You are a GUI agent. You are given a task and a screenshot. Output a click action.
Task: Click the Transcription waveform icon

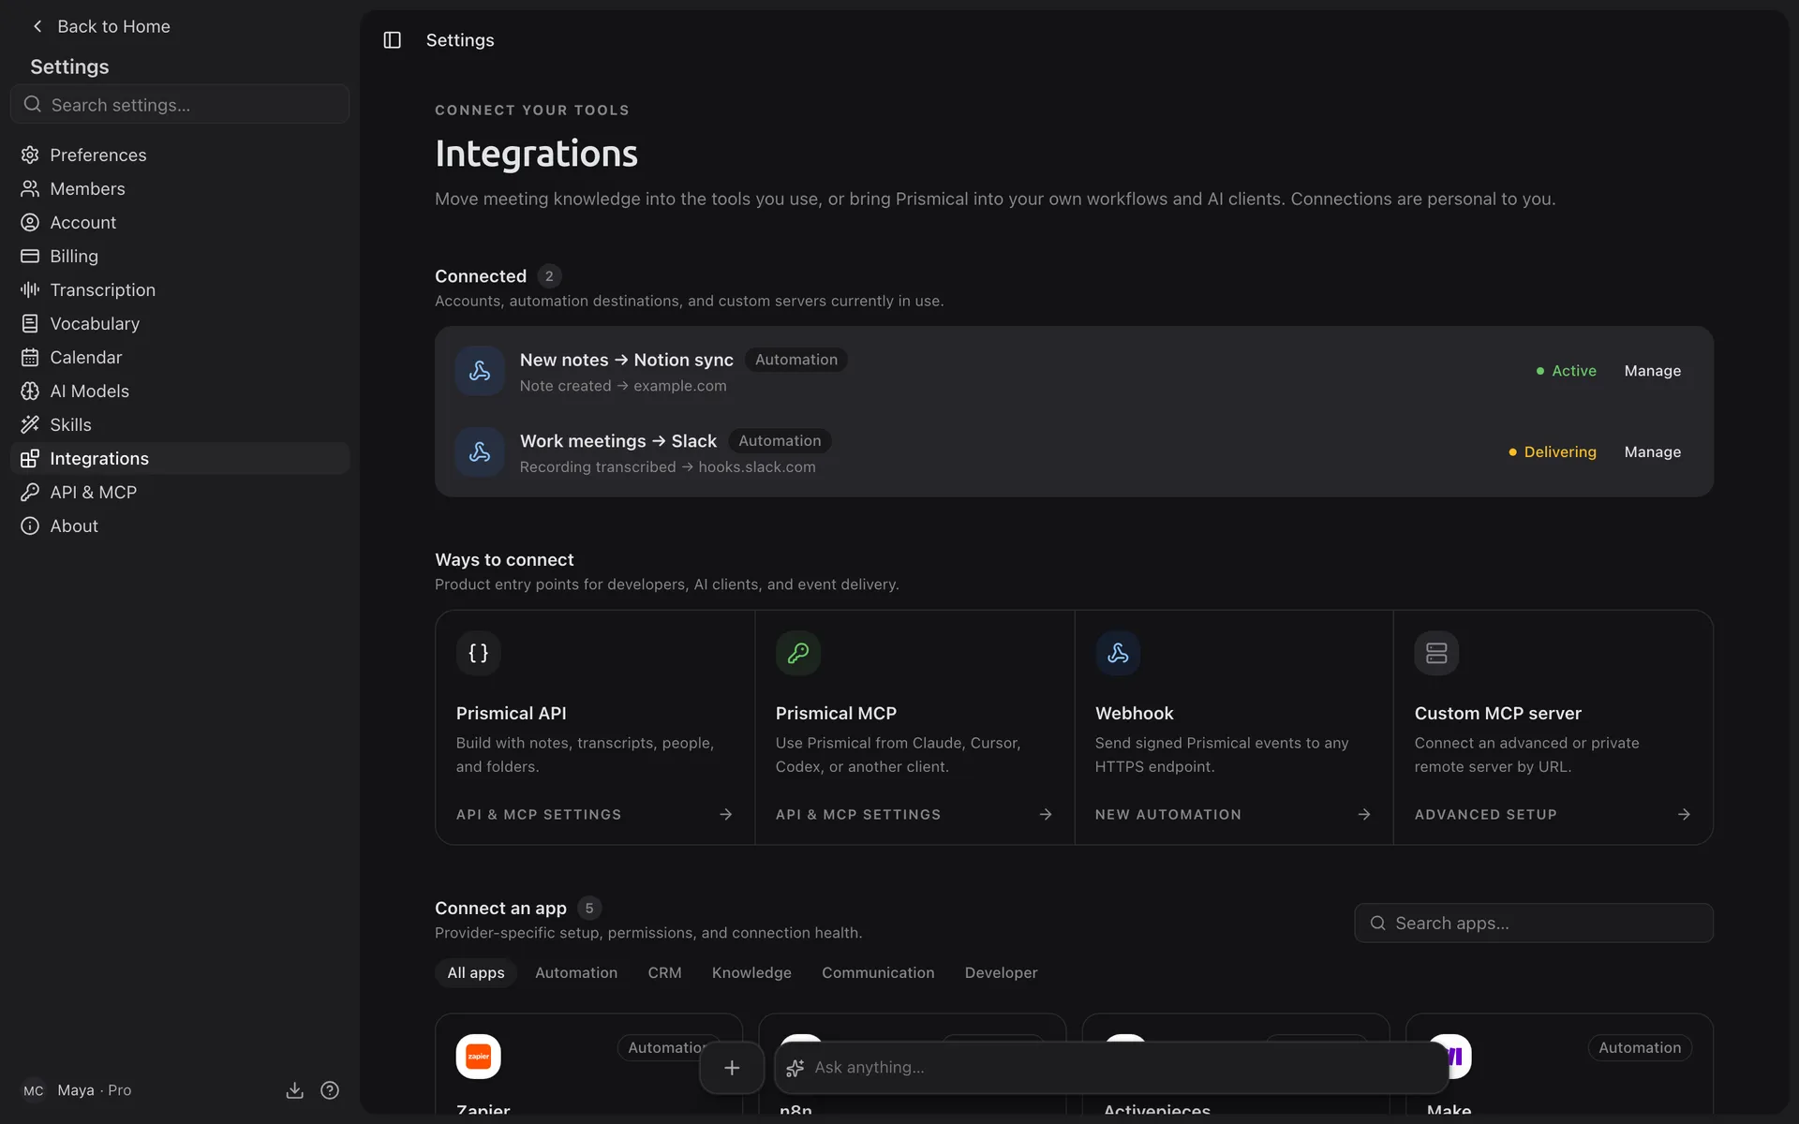click(30, 289)
